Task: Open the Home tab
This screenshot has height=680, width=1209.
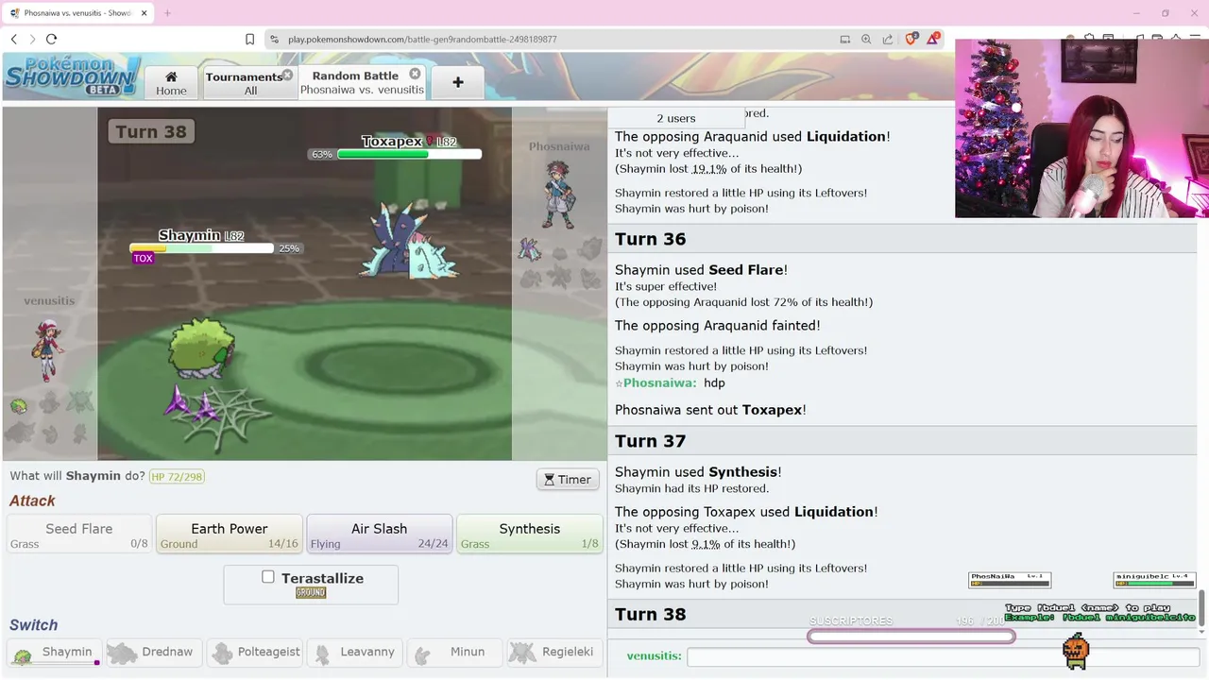Action: coord(171,82)
